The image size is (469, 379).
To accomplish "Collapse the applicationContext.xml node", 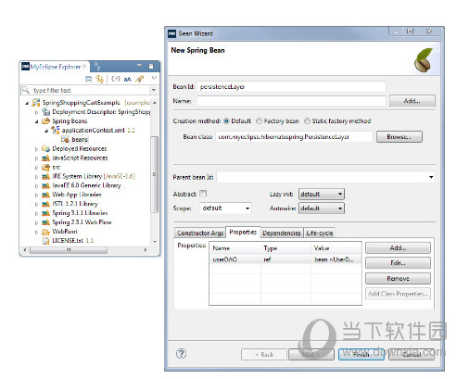I will tap(46, 131).
